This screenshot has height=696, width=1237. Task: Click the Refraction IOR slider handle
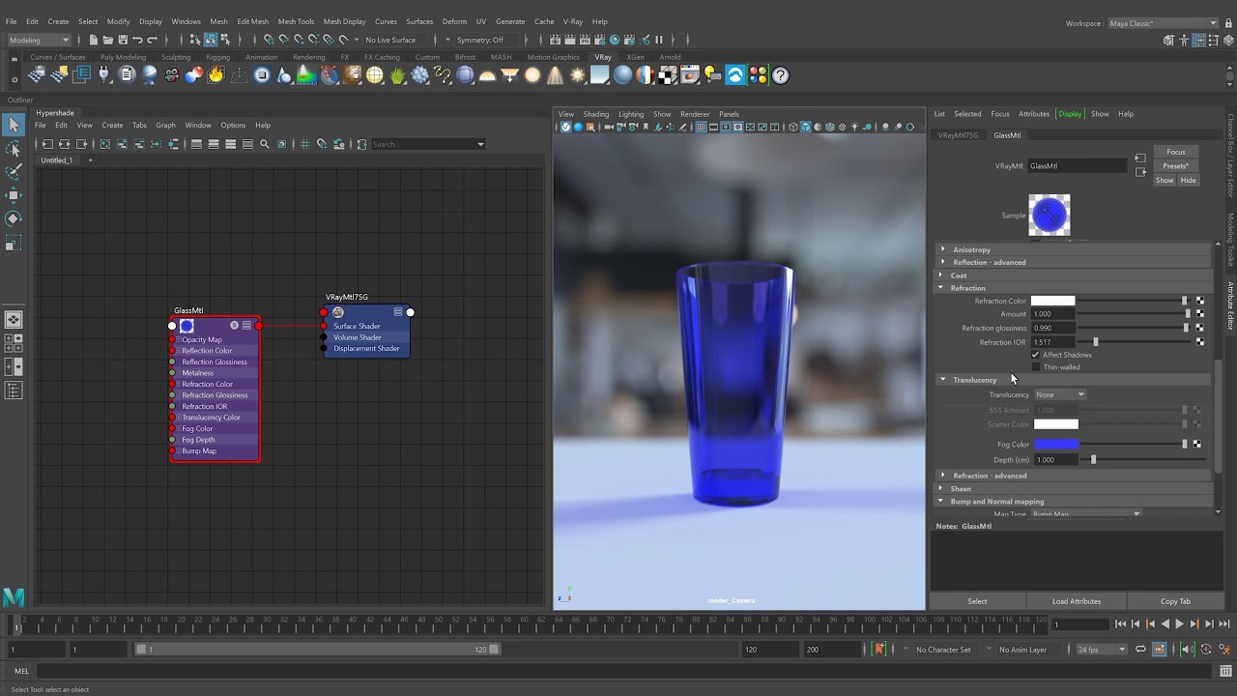coord(1095,341)
